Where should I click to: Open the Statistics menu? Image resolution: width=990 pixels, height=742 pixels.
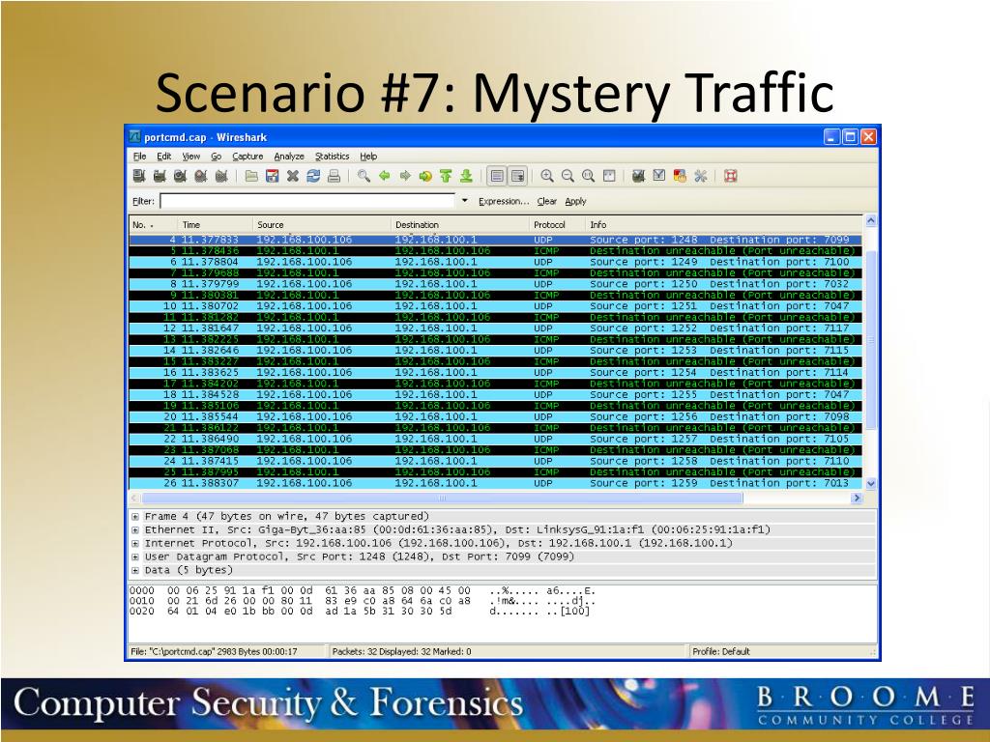pyautogui.click(x=333, y=157)
